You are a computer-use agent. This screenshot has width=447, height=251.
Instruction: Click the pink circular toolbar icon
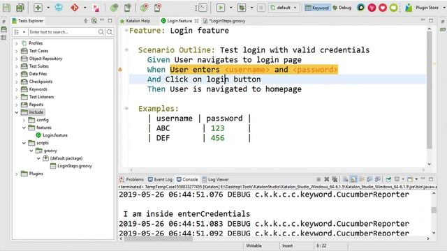372,8
